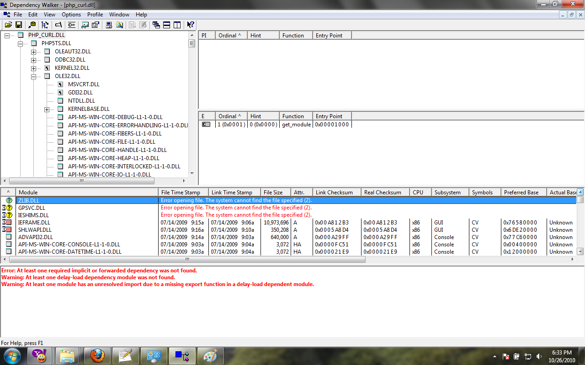This screenshot has height=365, width=585.
Task: Open Configure Module Search Order icon
Action: [x=119, y=25]
